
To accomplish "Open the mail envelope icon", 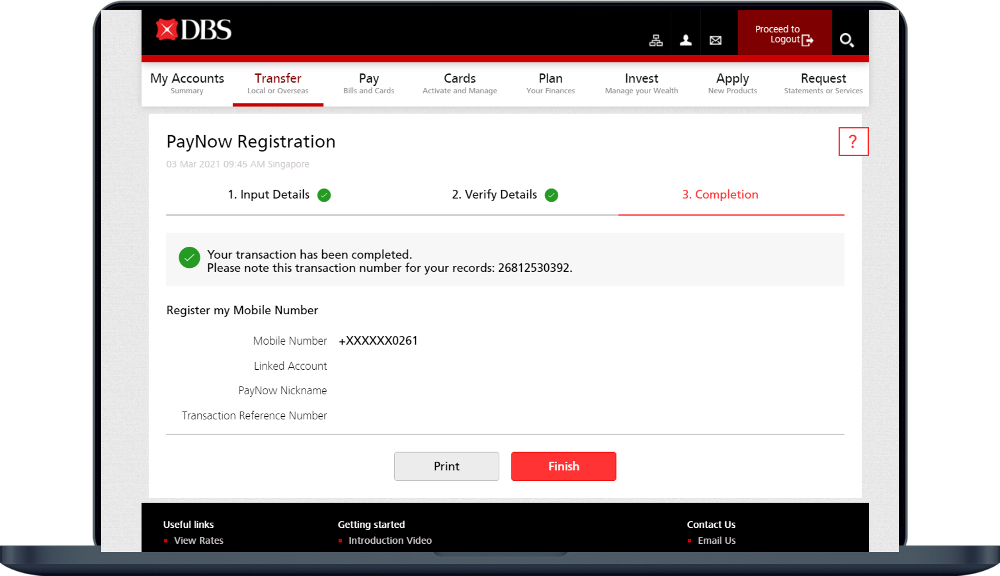I will tap(715, 40).
